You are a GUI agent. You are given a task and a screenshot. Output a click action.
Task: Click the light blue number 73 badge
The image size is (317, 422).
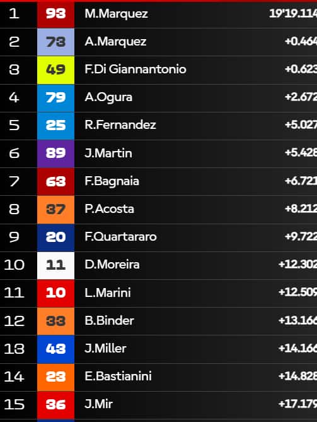(x=55, y=42)
